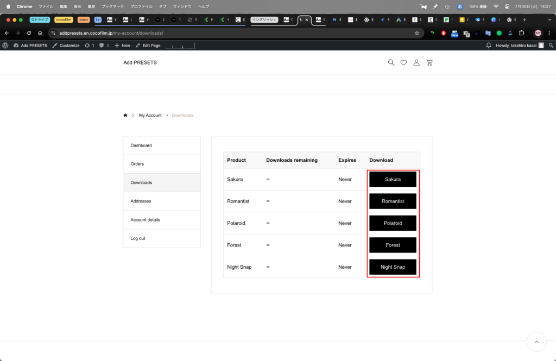Viewport: 556px width, 361px height.
Task: Click Customize in the admin bar
Action: point(66,46)
